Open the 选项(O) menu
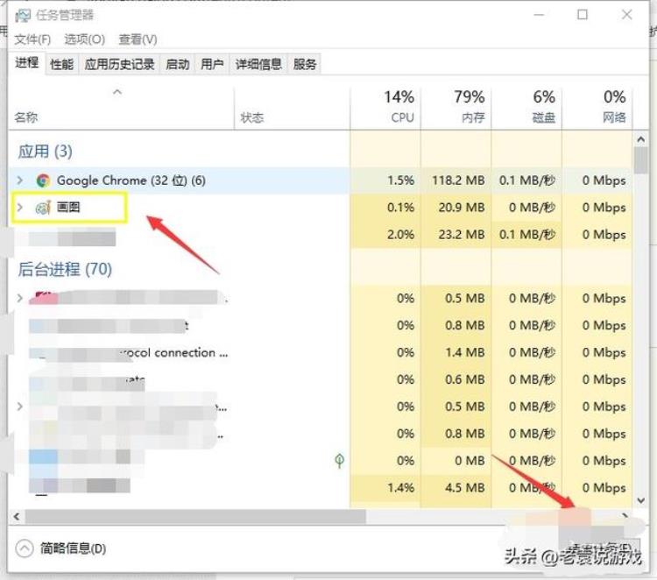The width and height of the screenshot is (657, 580). point(85,39)
